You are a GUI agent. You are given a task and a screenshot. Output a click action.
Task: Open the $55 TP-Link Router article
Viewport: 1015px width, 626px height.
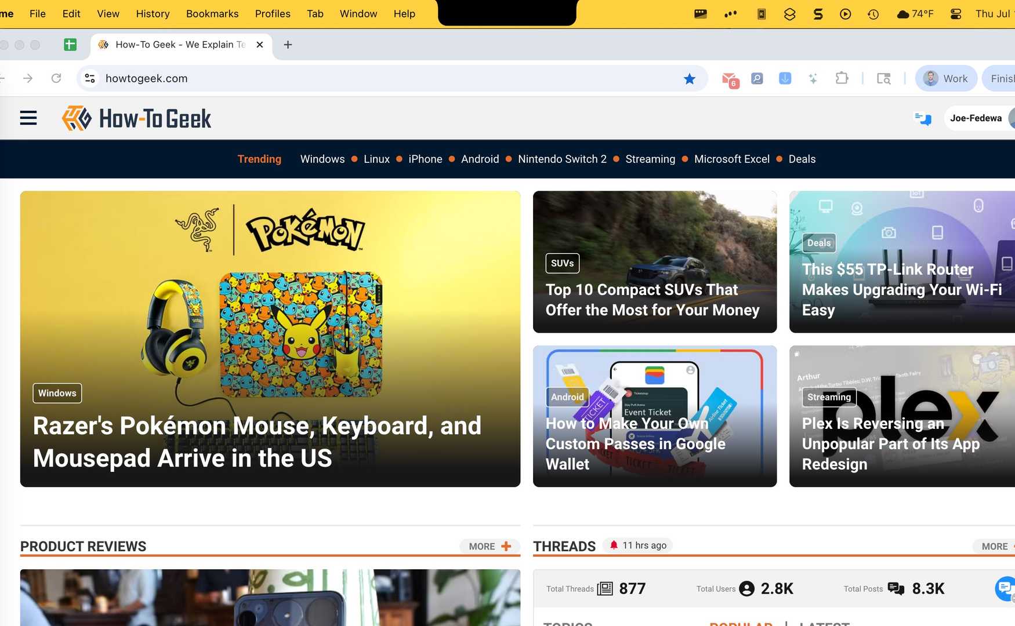tap(901, 290)
